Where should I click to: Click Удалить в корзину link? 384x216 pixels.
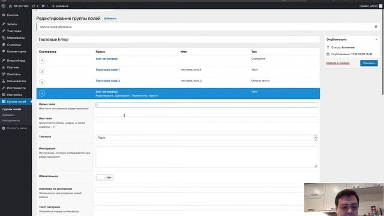click(x=338, y=63)
